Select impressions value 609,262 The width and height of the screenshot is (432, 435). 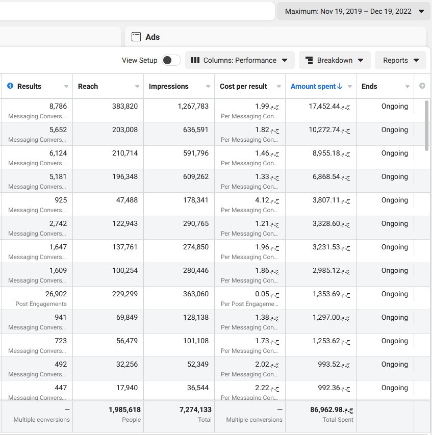196,176
